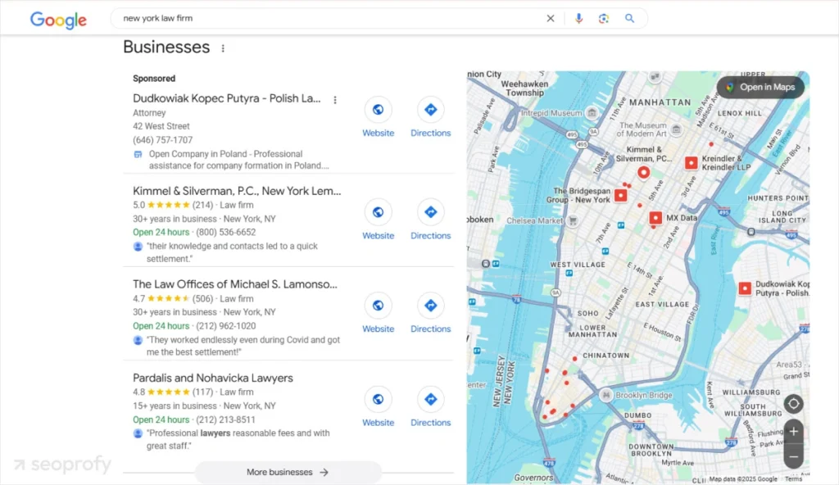Center map on my location
Screen dimensions: 839x485
coord(792,404)
